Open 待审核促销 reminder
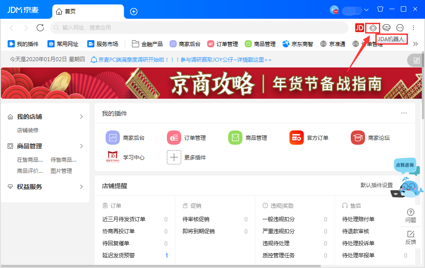The image size is (425, 268). (196, 219)
